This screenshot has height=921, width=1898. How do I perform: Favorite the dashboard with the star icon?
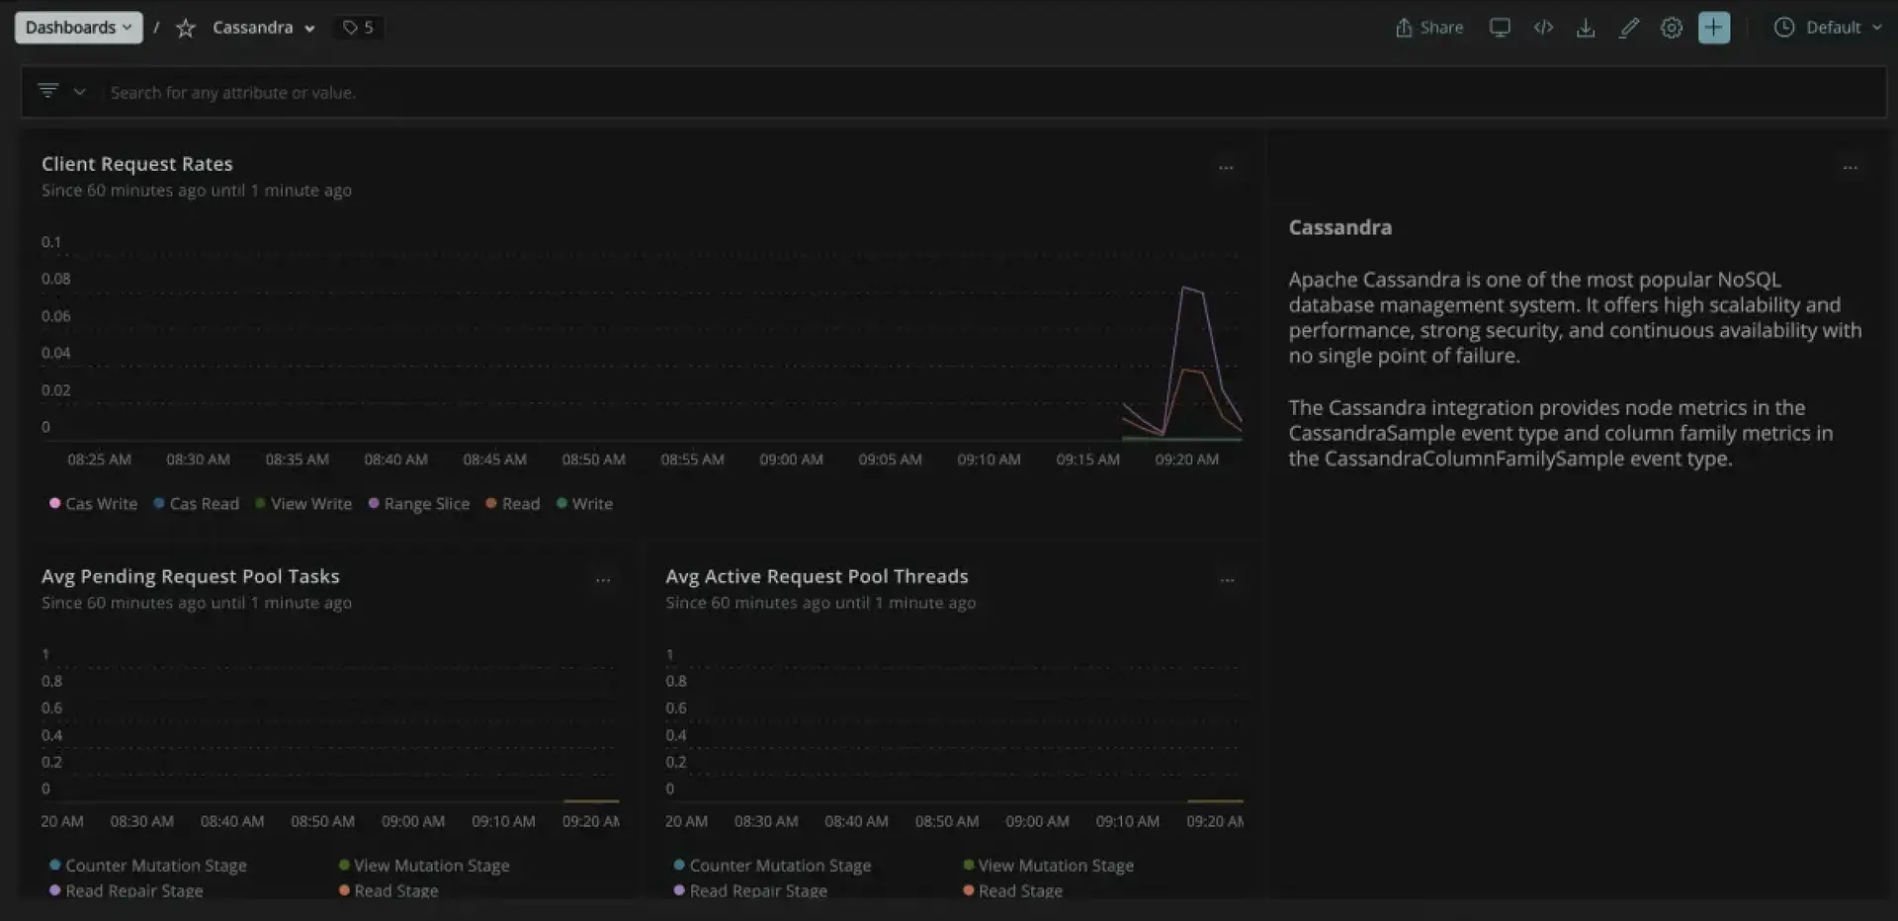[185, 28]
